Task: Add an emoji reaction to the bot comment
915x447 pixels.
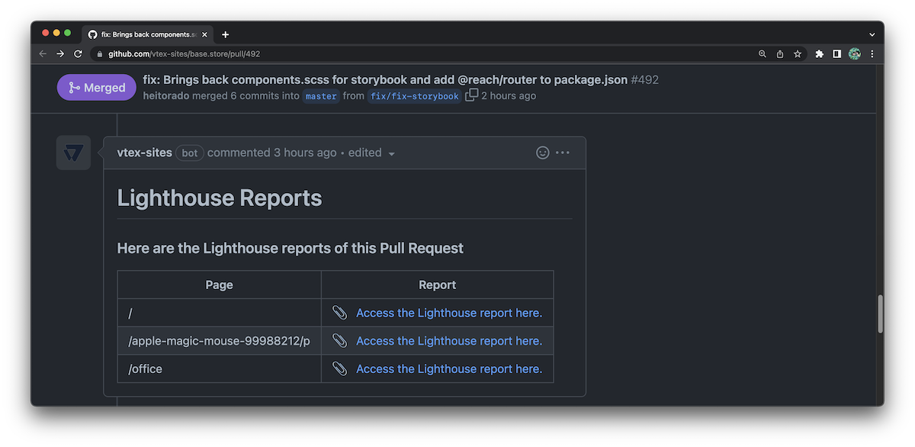Action: (543, 153)
